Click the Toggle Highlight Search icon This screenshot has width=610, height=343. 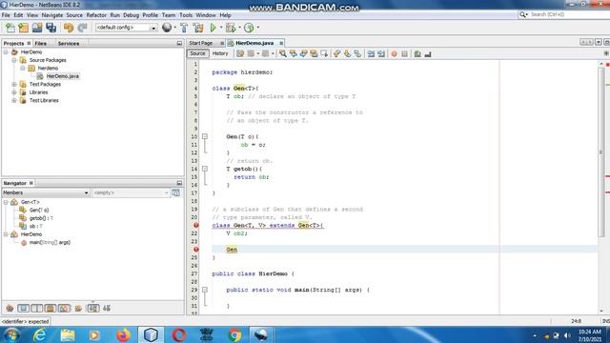click(x=314, y=53)
